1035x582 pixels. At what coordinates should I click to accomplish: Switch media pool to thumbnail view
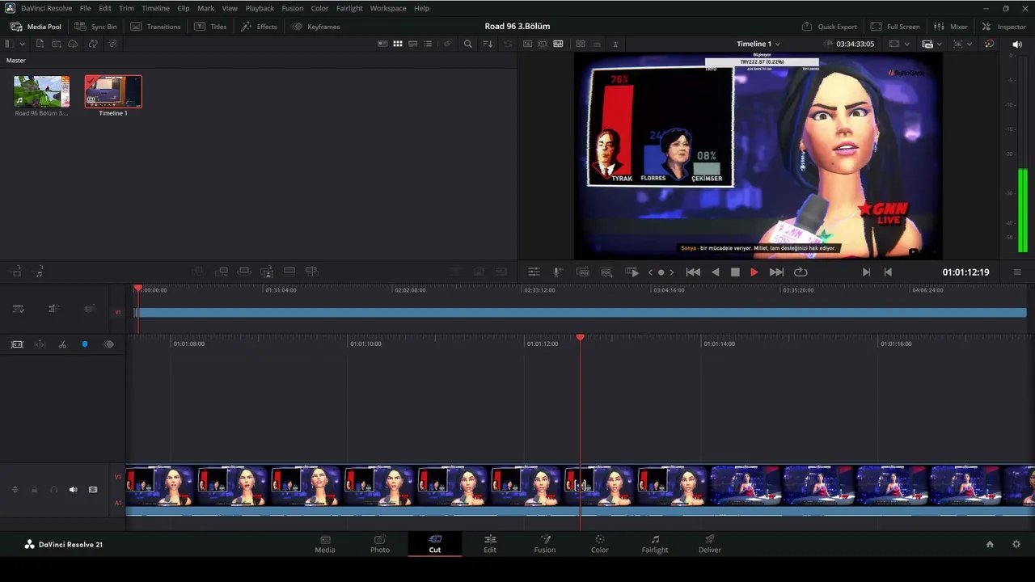click(x=398, y=44)
